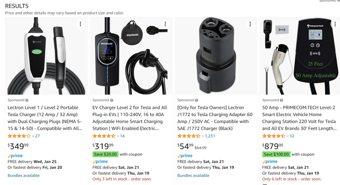The height and width of the screenshot is (185, 340).
Task: Click Sponsored info icon under Lectron J1772 adapter
Action: click(x=196, y=100)
